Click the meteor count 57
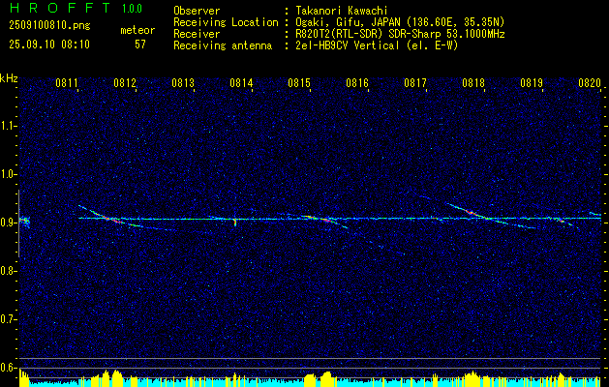Image resolution: width=609 pixels, height=387 pixels. click(140, 45)
